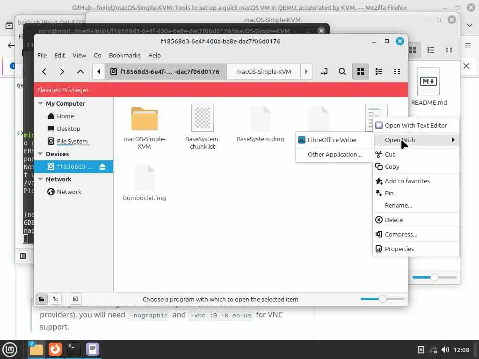Switch to compact view in front window
This screenshot has height=359, width=479.
[397, 72]
